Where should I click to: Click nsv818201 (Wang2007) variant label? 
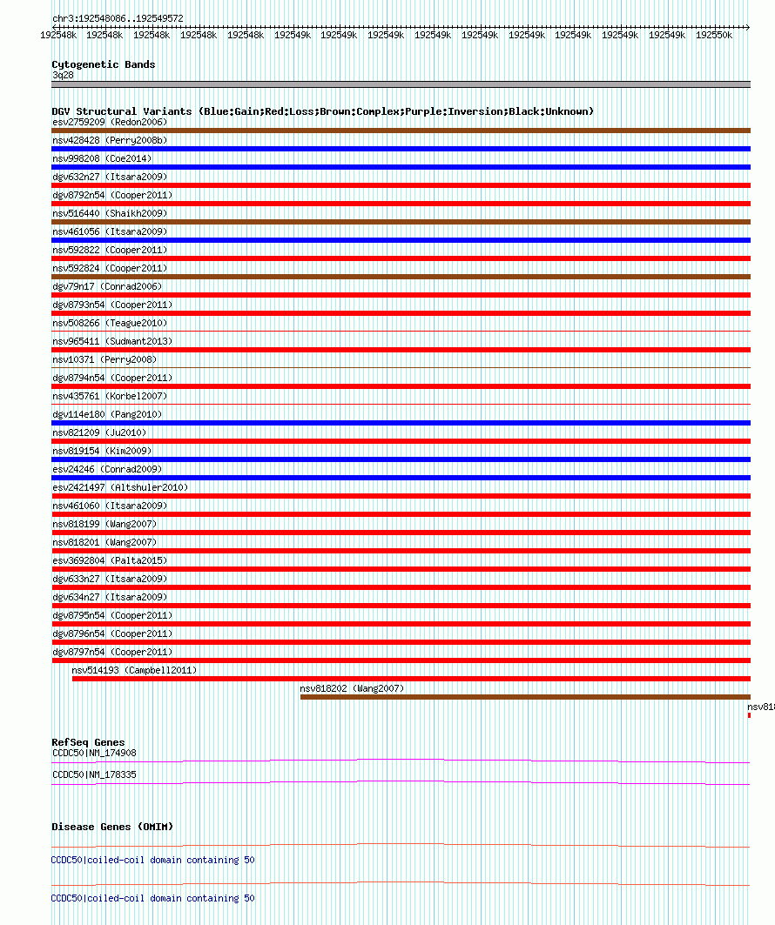click(x=104, y=543)
